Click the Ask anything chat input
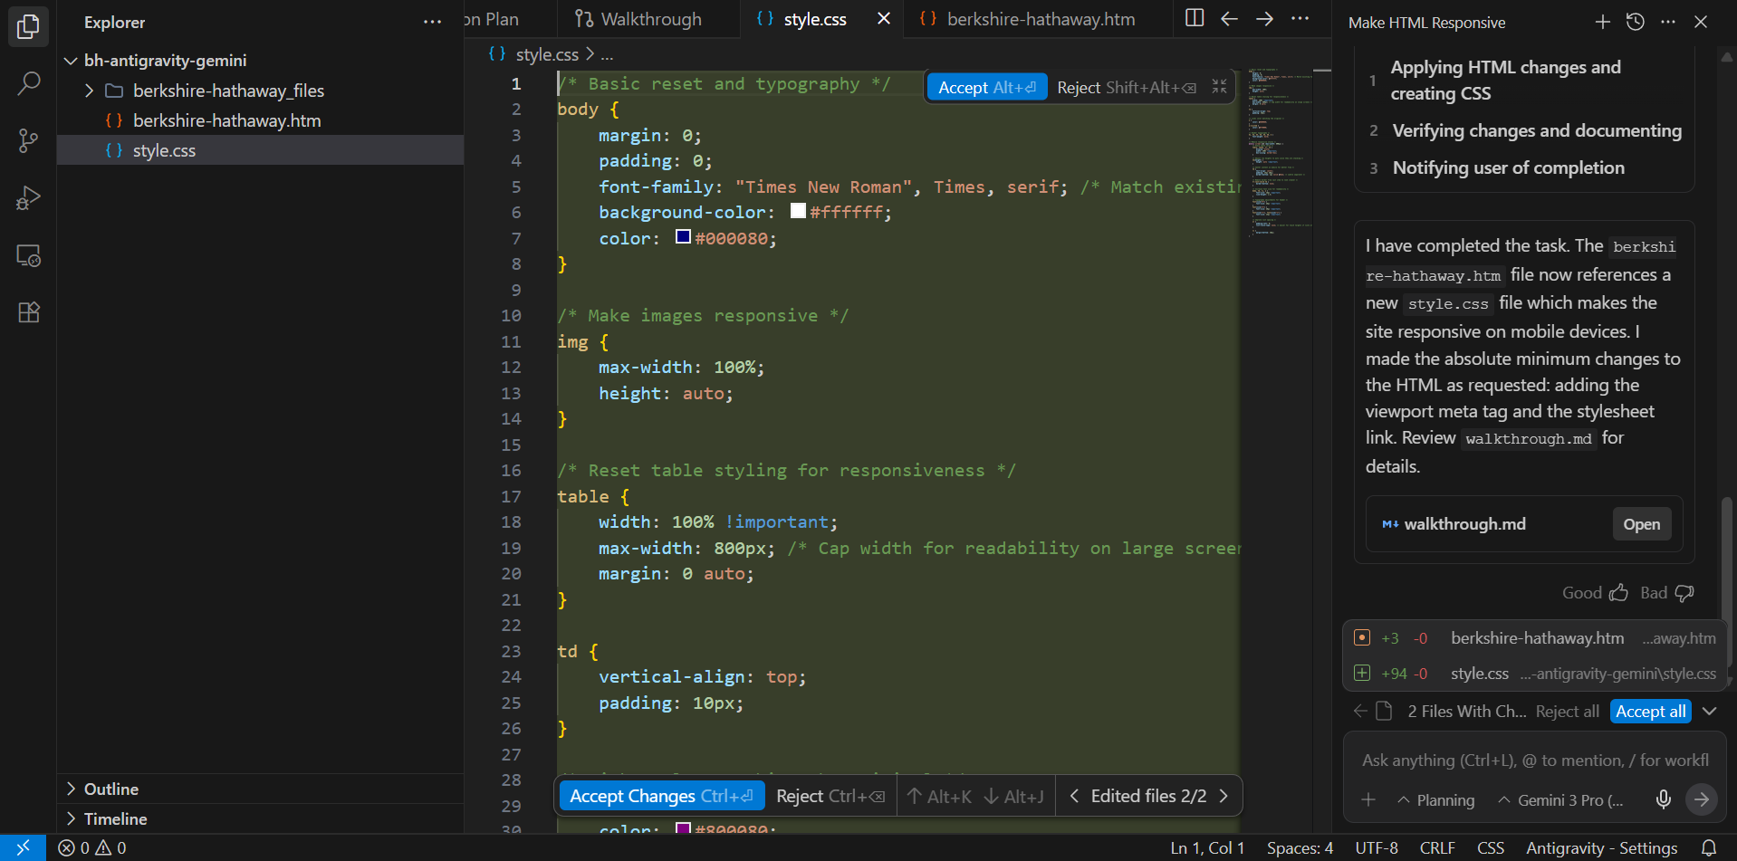The image size is (1737, 861). (1533, 761)
